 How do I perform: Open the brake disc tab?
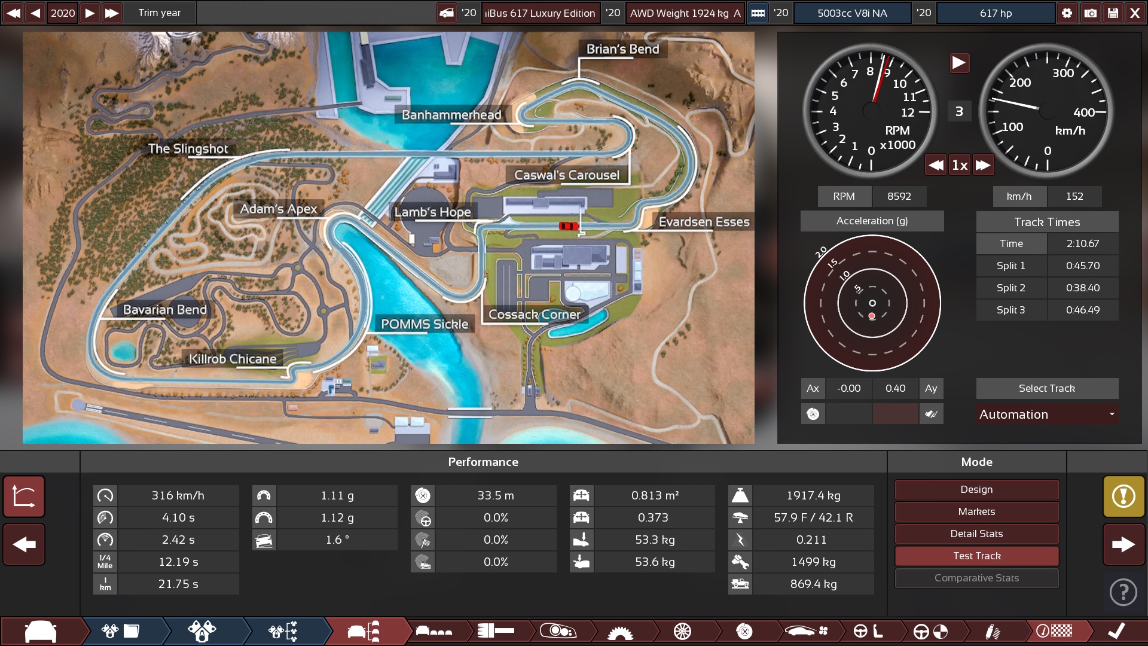pos(744,631)
